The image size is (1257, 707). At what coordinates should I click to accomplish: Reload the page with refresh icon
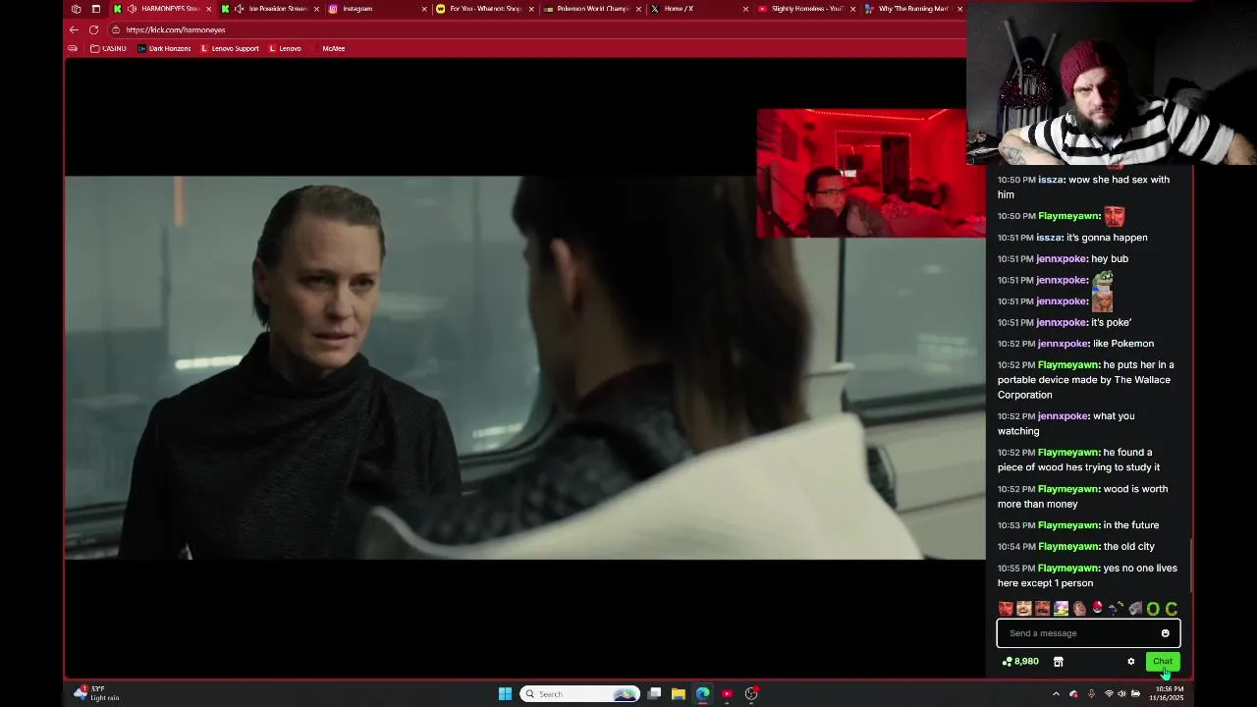(93, 29)
